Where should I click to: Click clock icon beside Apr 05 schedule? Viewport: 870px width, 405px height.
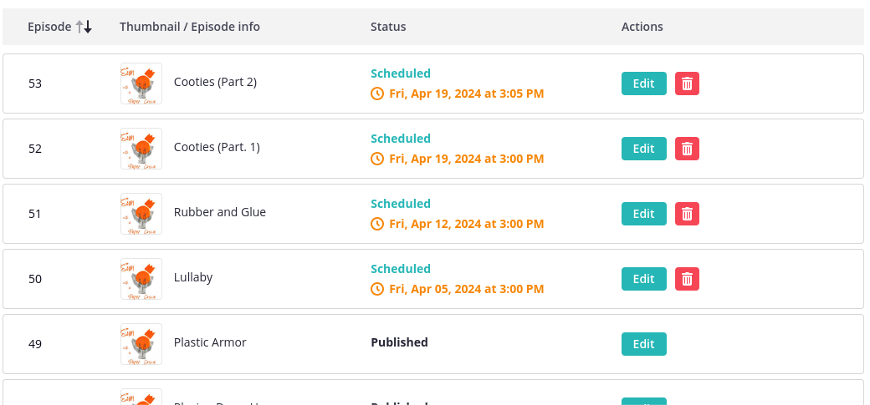[377, 289]
